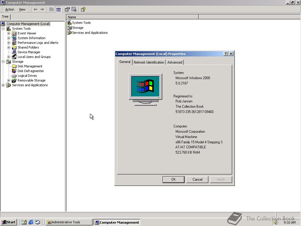Viewport: 301px width, 226px height.
Task: Collapse the Storage tree node
Action: 3,62
